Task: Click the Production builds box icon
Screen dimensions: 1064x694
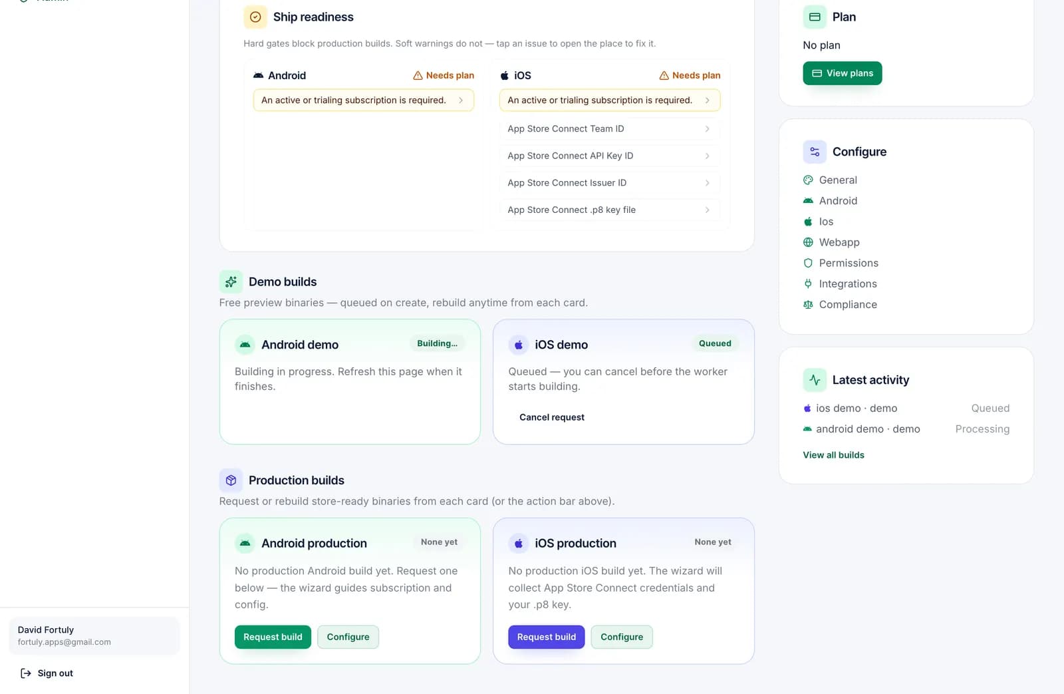Action: pyautogui.click(x=231, y=480)
